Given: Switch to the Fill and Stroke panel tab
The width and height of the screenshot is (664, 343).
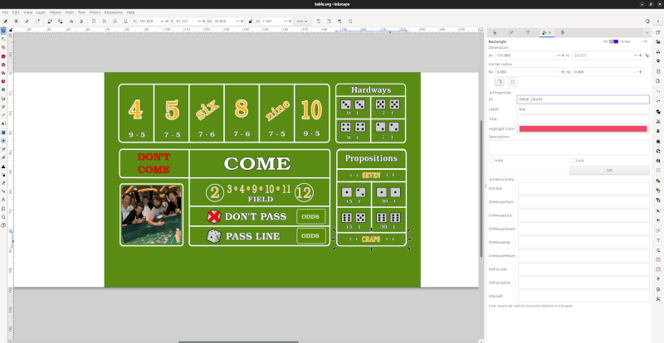Looking at the screenshot, I should pos(511,32).
